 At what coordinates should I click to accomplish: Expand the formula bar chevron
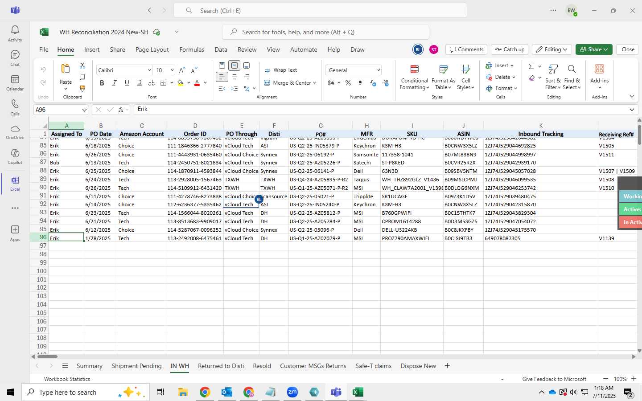[x=632, y=110]
